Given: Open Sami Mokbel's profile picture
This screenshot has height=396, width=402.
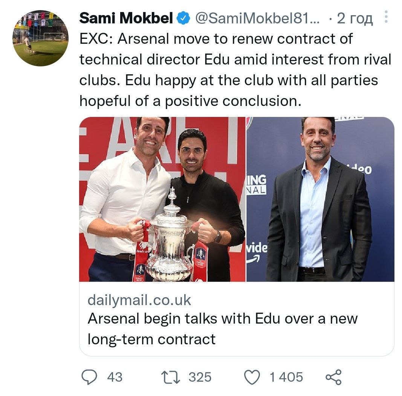Looking at the screenshot, I should 41,38.
